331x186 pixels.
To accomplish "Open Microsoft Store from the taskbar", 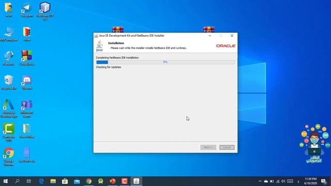I will click(65, 181).
